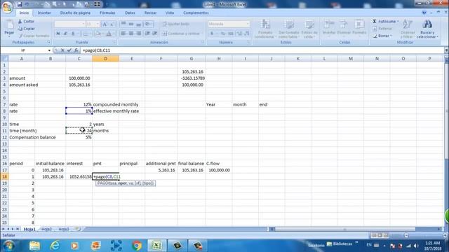Click the insert function fx button
Screen dimensions: 449x252
click(x=76, y=50)
